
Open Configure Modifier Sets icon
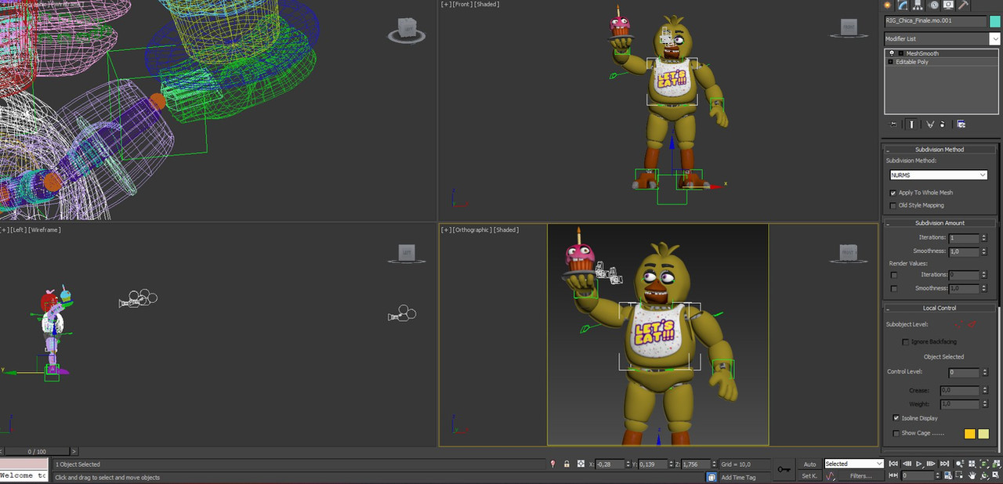[x=961, y=125]
